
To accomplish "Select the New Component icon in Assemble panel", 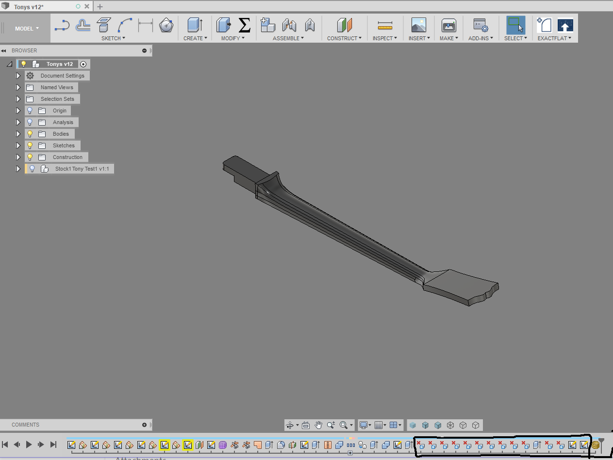I will 267,24.
